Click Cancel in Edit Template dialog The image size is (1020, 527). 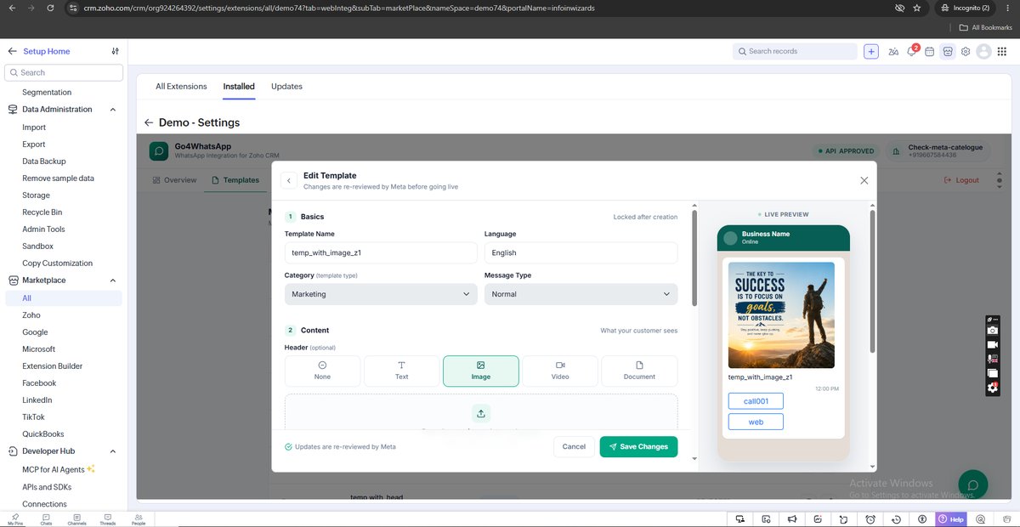coord(574,446)
